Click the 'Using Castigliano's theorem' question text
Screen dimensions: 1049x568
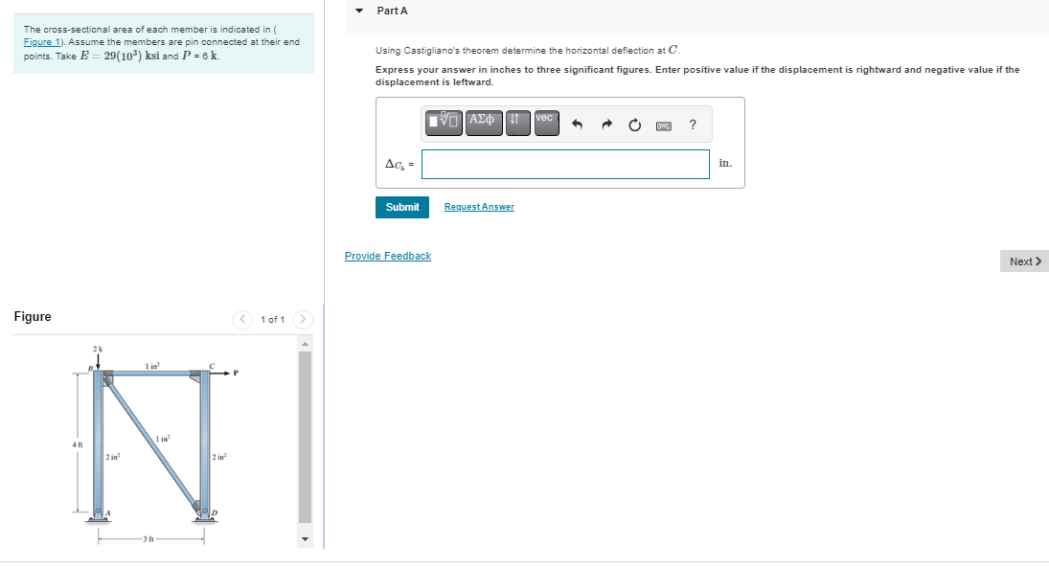coord(528,50)
